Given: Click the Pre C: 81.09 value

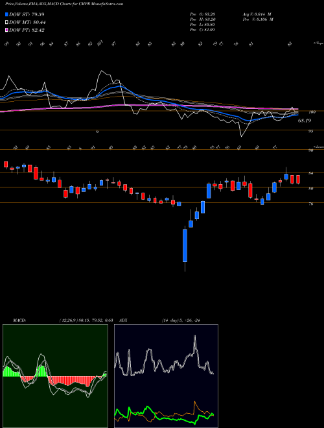Looking at the screenshot, I should 202,30.
